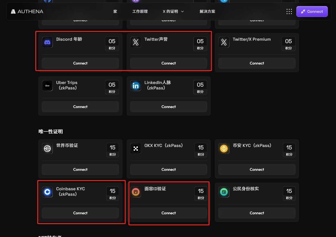The width and height of the screenshot is (336, 237).
Task: Click the OKX KYC card icon
Action: [136, 149]
